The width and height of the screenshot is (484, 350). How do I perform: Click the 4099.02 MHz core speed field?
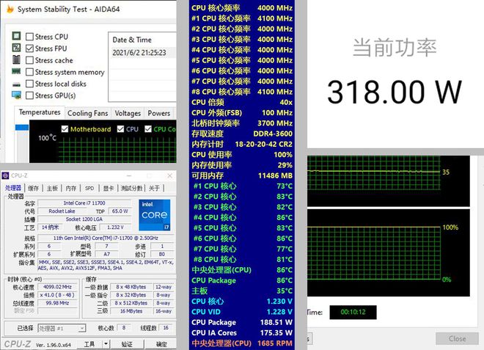(x=57, y=287)
